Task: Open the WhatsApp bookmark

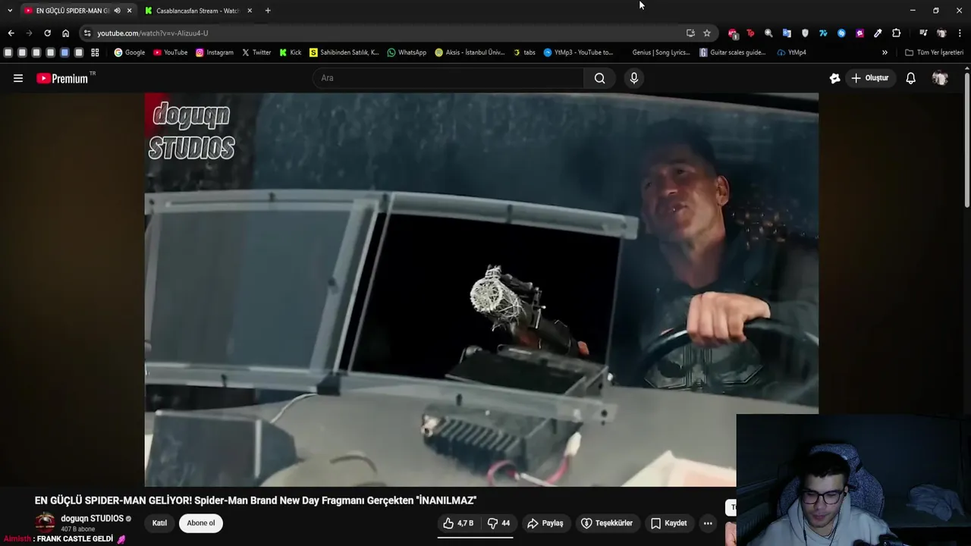Action: pos(406,52)
